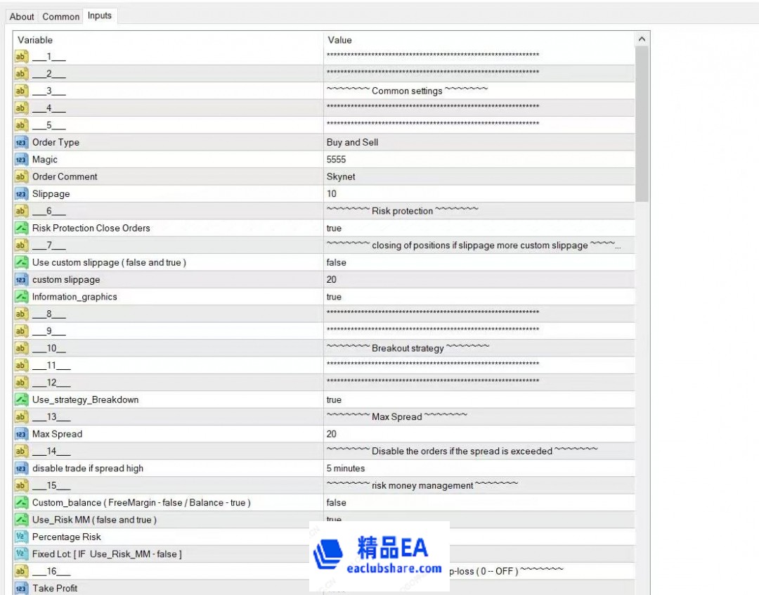Click the Value column header
759x595 pixels.
tap(478, 40)
